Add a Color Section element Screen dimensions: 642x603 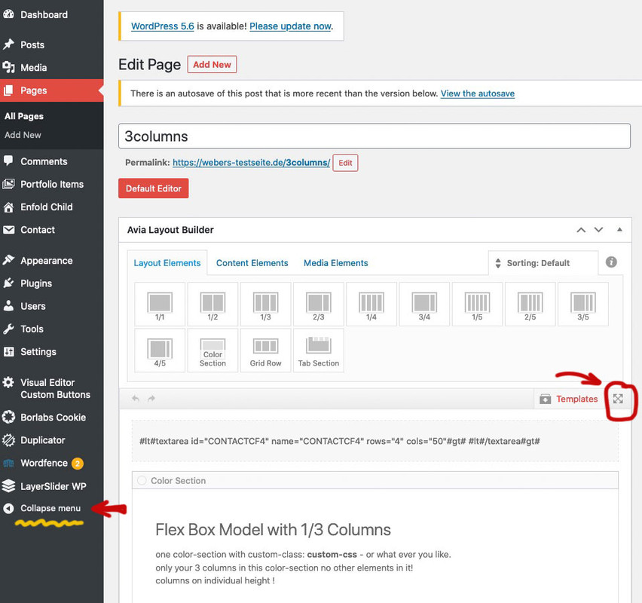click(212, 350)
